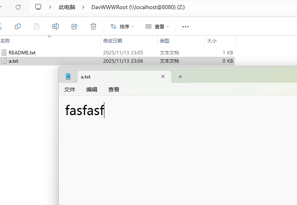
Task: Click in the Notepad text after fasfasf
Action: click(104, 110)
